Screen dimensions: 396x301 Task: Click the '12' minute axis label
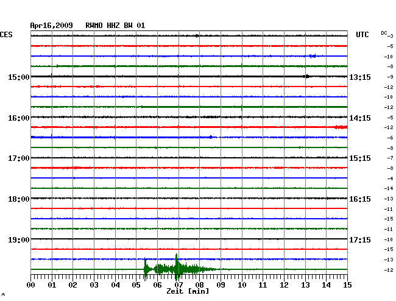[x=284, y=285]
